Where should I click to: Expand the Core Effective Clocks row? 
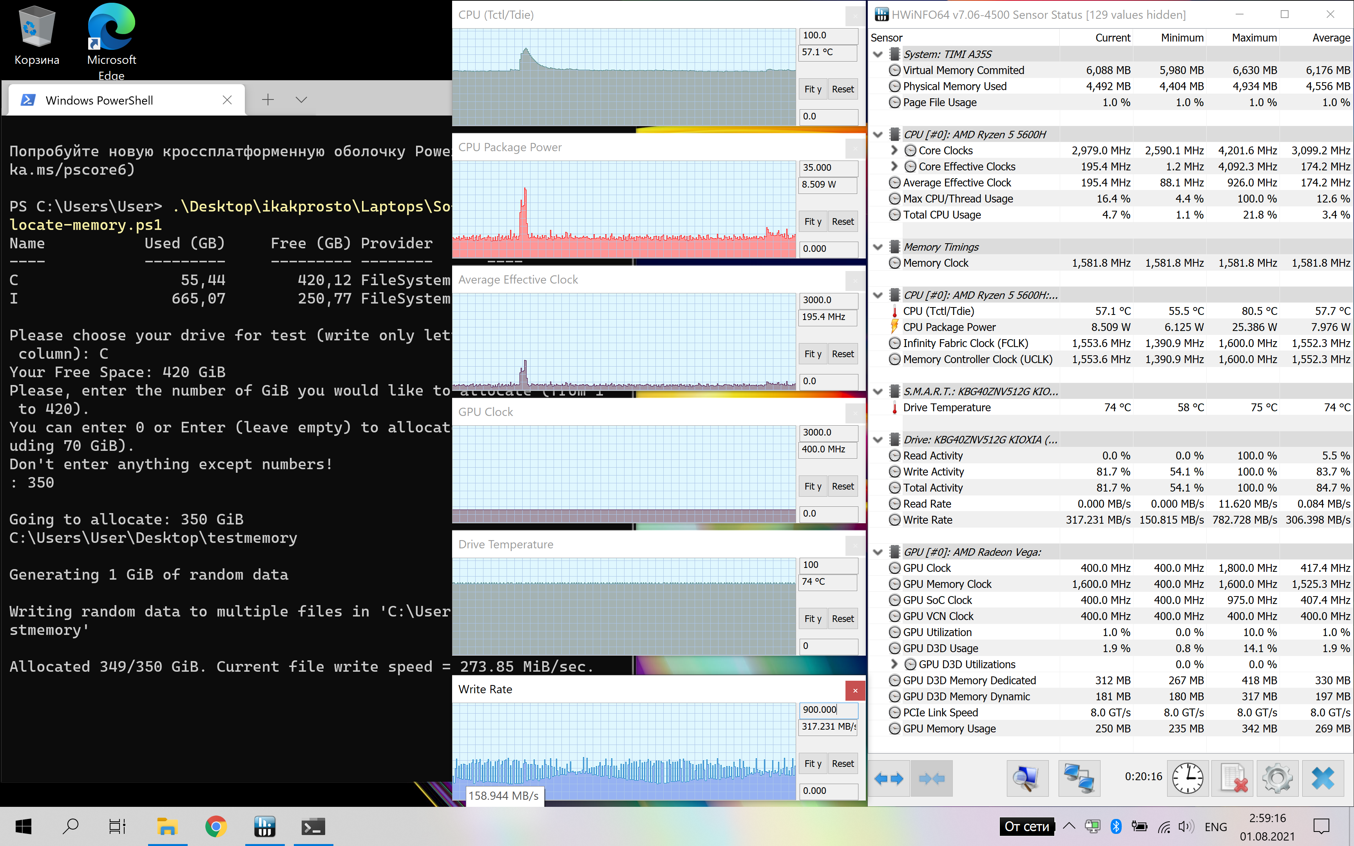click(894, 166)
